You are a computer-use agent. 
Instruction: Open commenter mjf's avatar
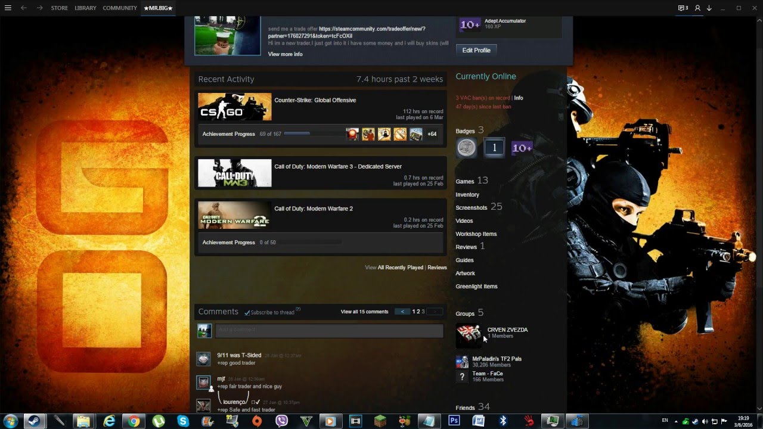click(x=204, y=382)
